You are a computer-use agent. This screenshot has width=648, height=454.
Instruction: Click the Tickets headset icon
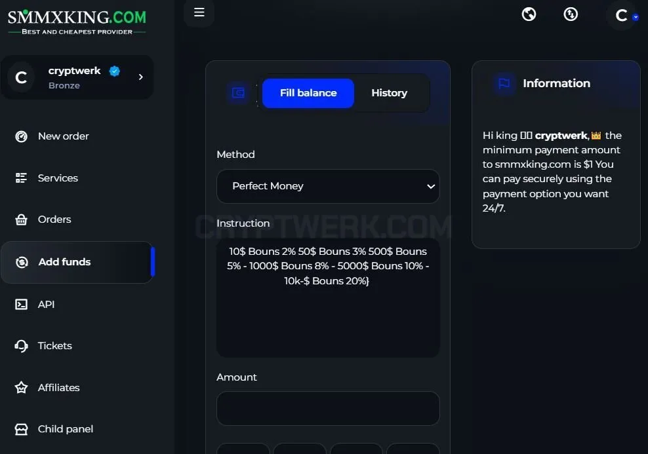coord(21,346)
